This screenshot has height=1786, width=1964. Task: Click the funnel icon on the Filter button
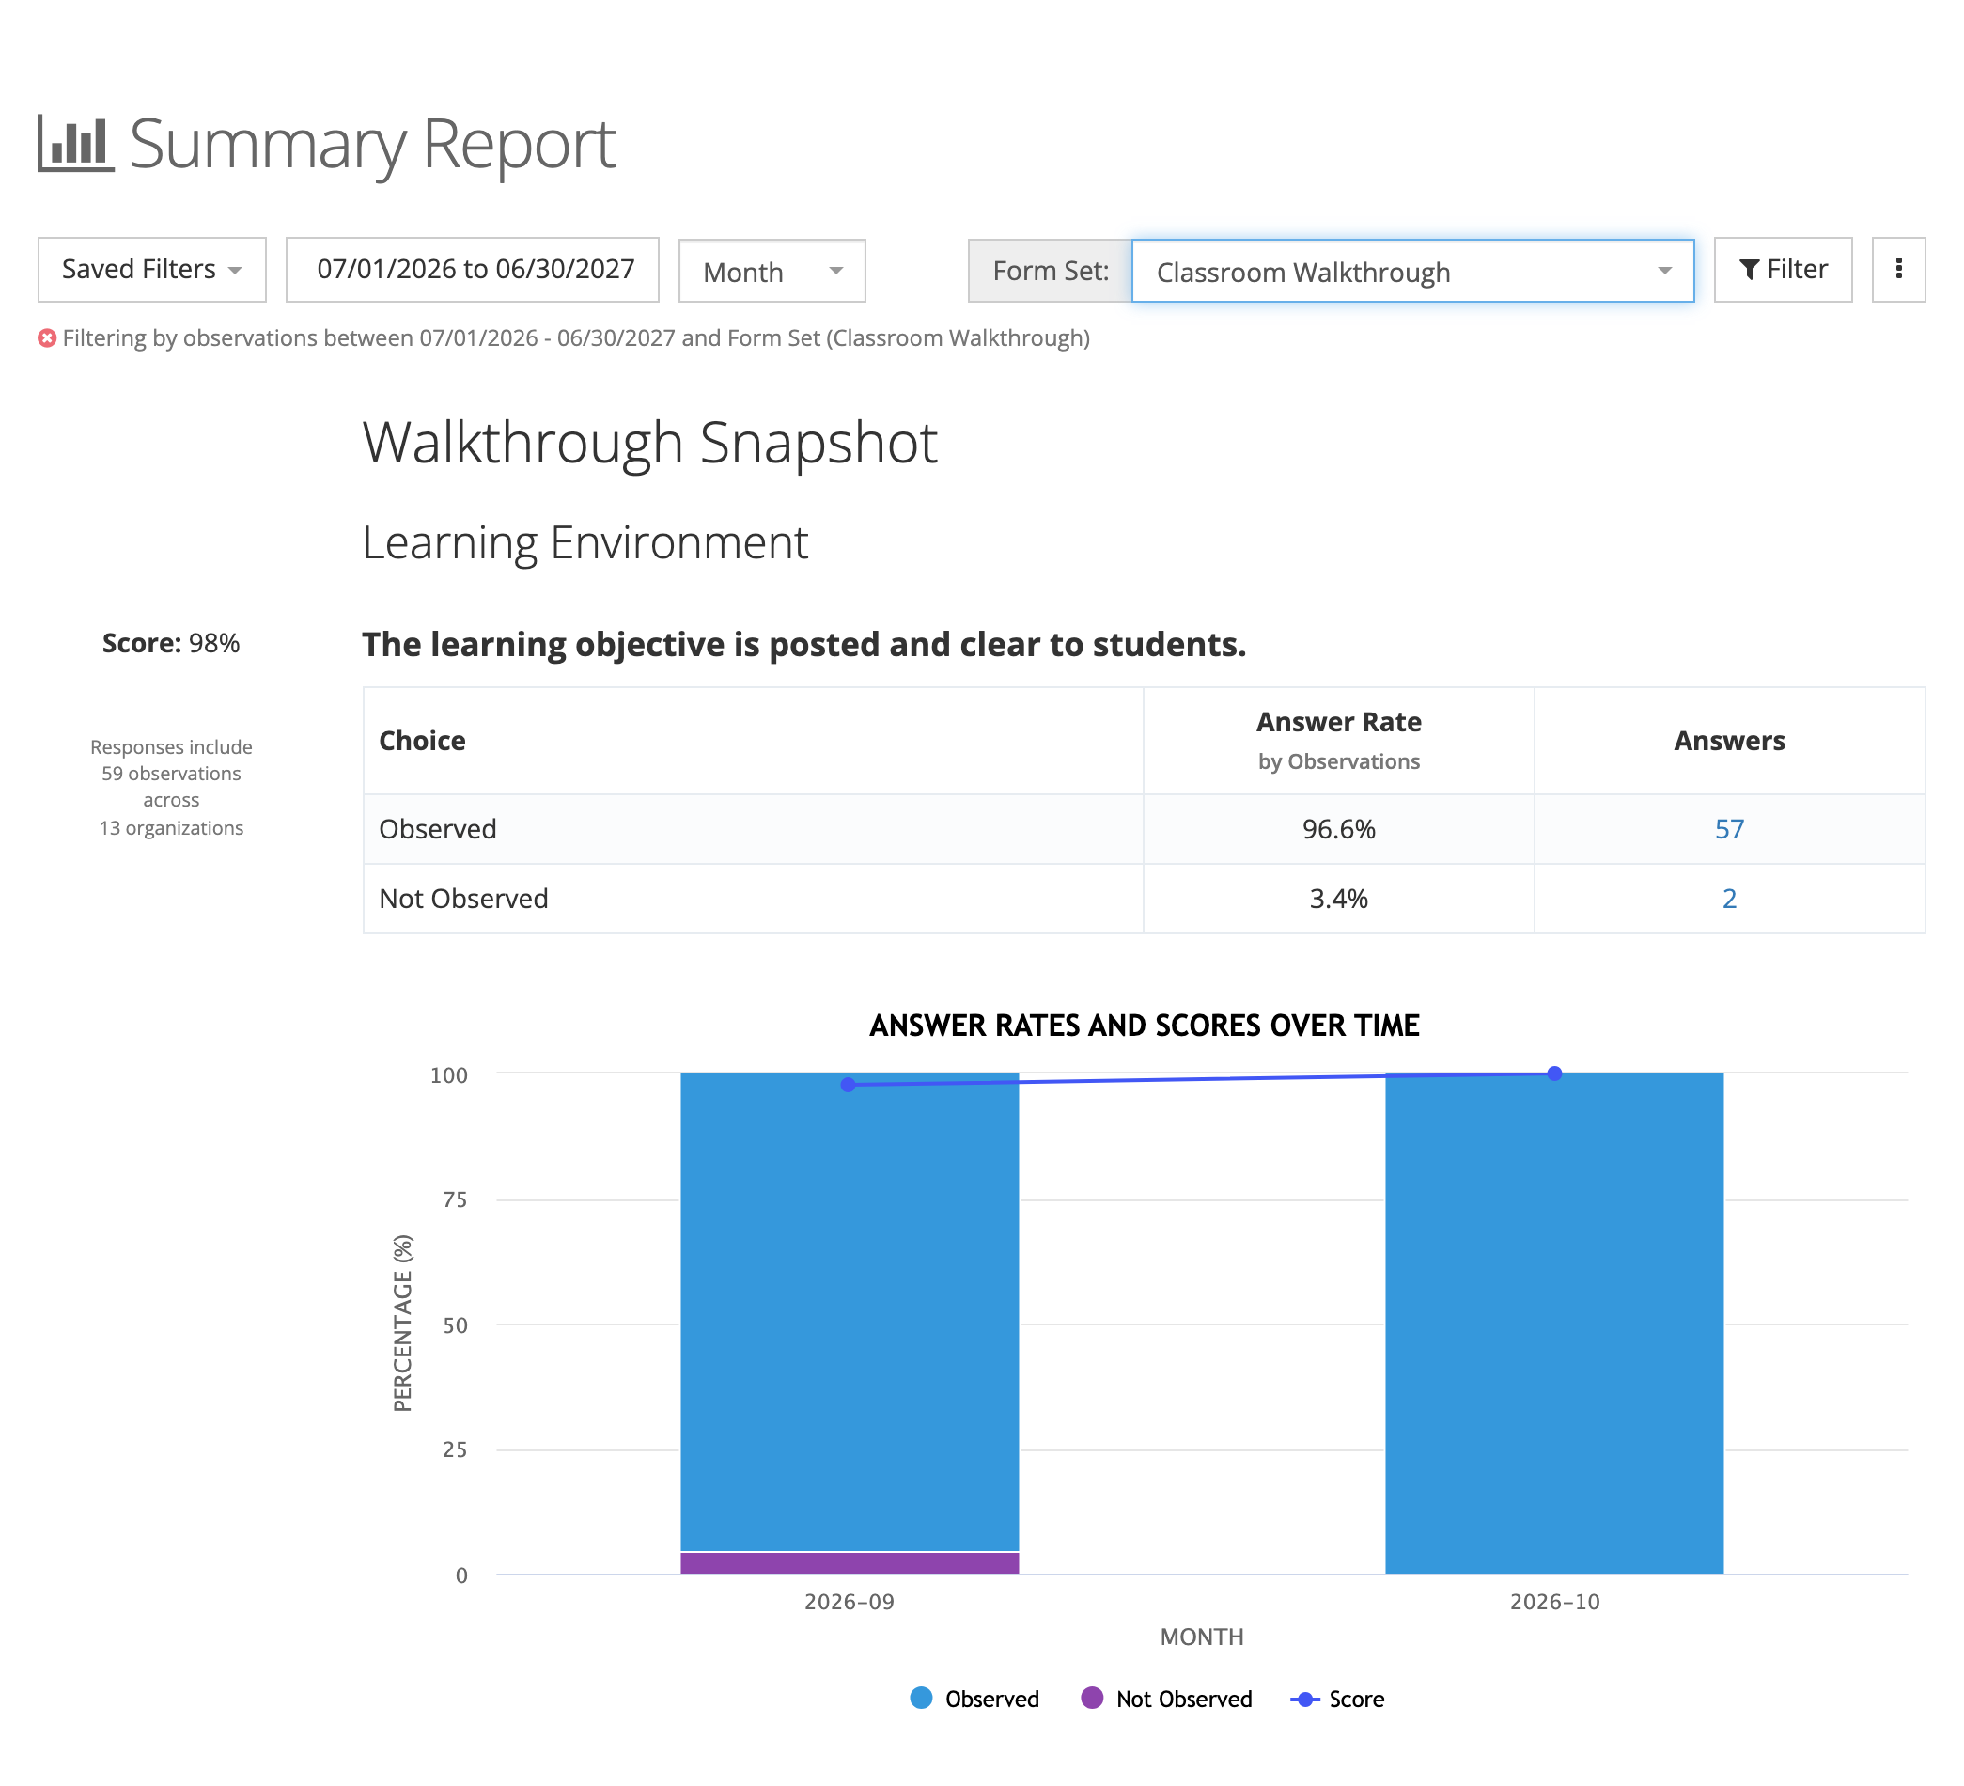point(1750,270)
